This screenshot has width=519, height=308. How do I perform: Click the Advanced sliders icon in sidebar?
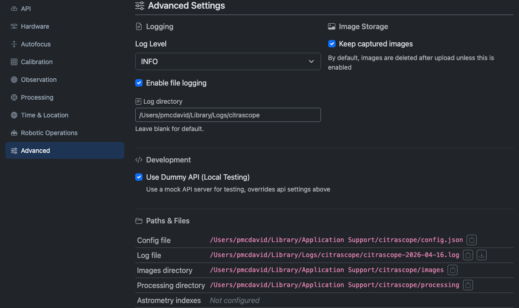pos(14,151)
